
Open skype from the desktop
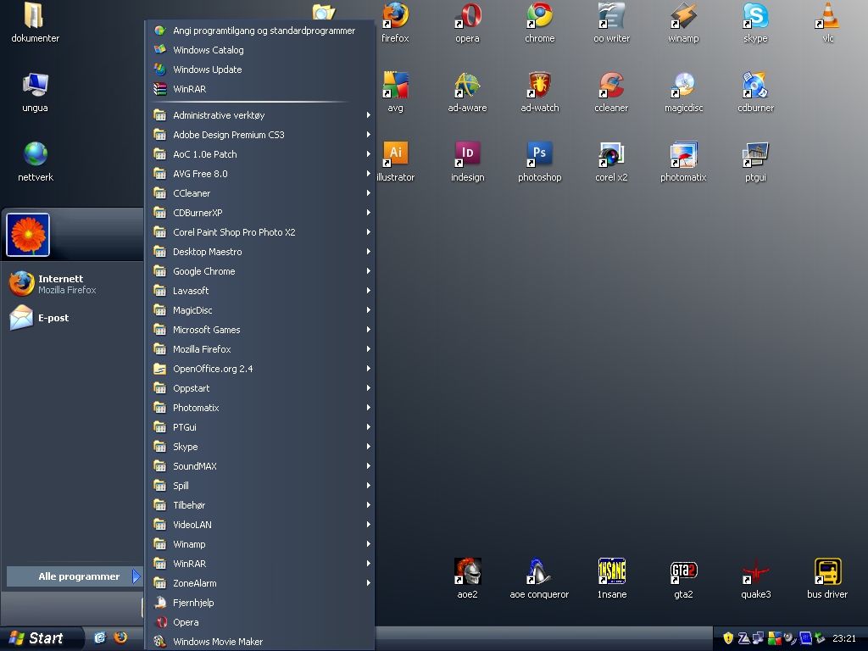point(755,23)
